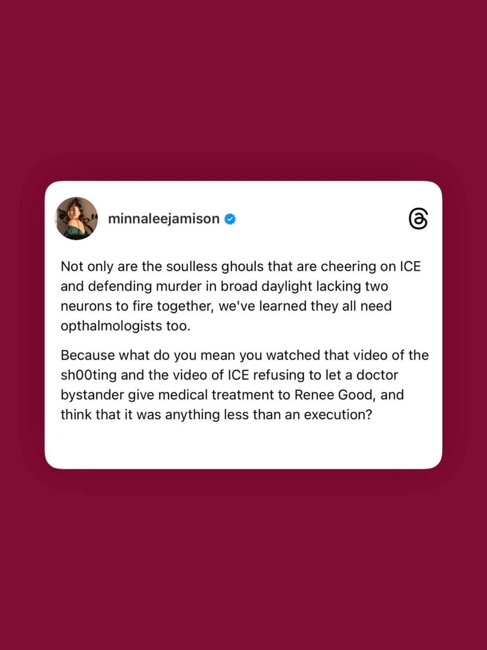The height and width of the screenshot is (650, 487).
Task: Visit the minnaleejamison username link
Action: click(164, 219)
